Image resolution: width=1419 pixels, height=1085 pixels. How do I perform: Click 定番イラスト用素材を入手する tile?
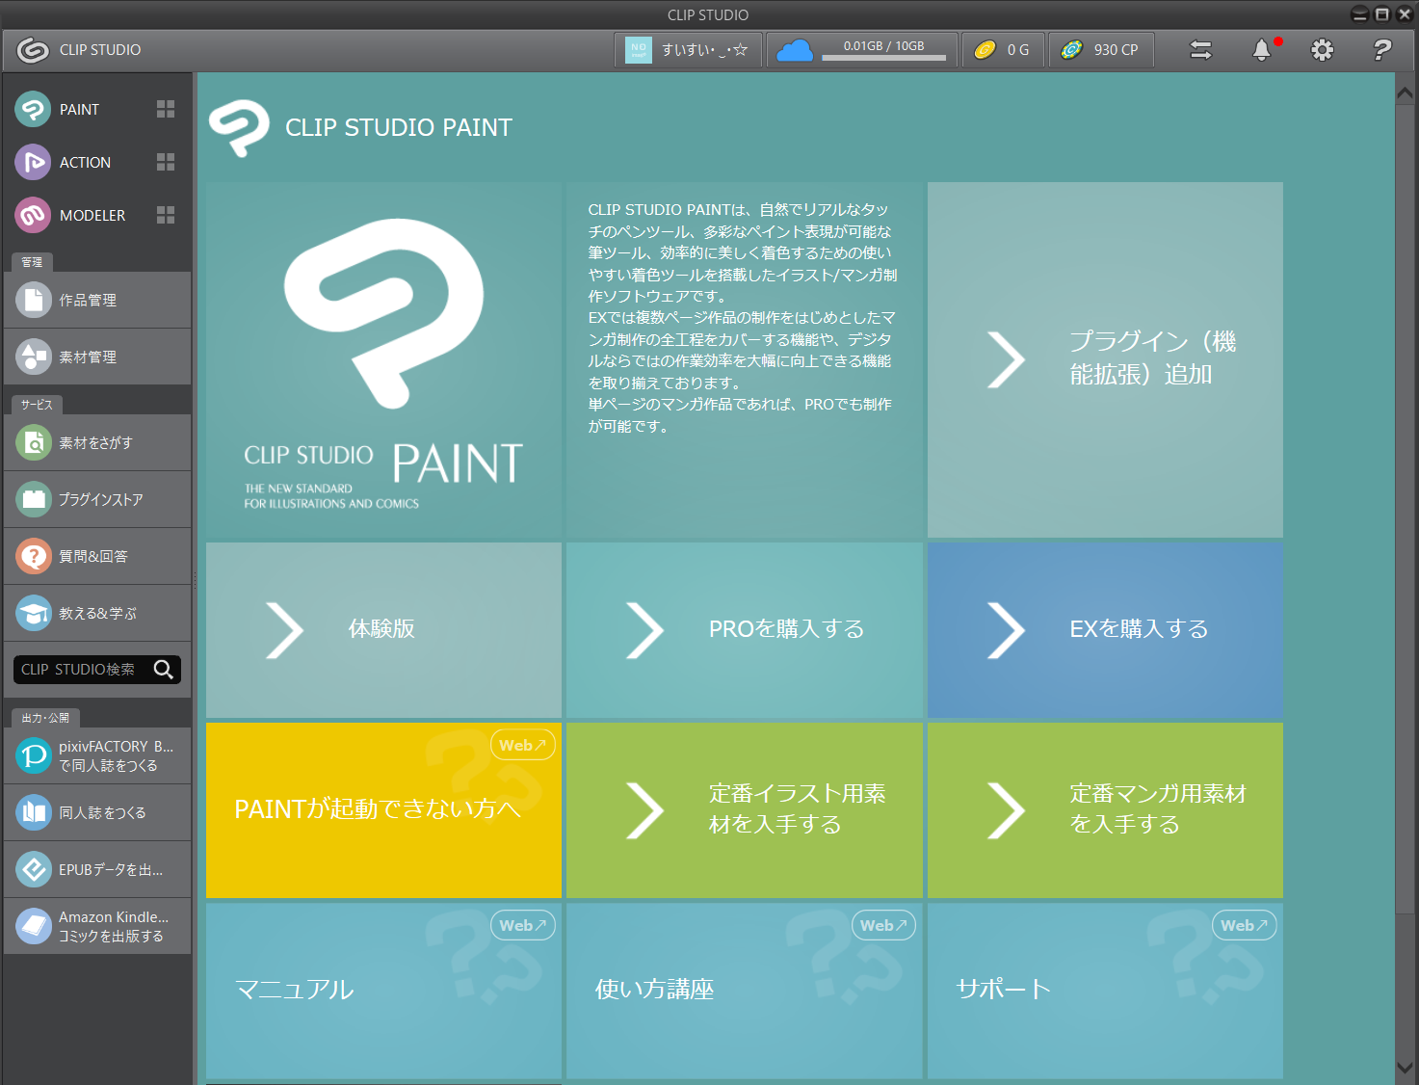pos(745,810)
